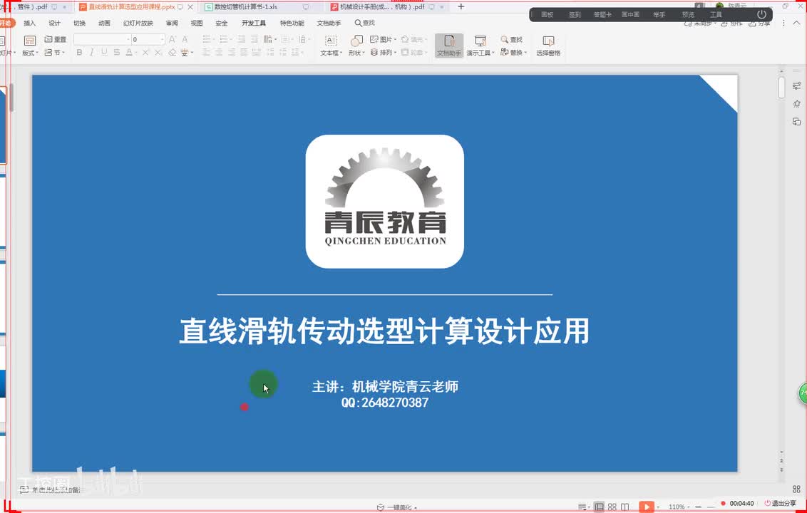Switch to slide sorter view icon

(612, 507)
